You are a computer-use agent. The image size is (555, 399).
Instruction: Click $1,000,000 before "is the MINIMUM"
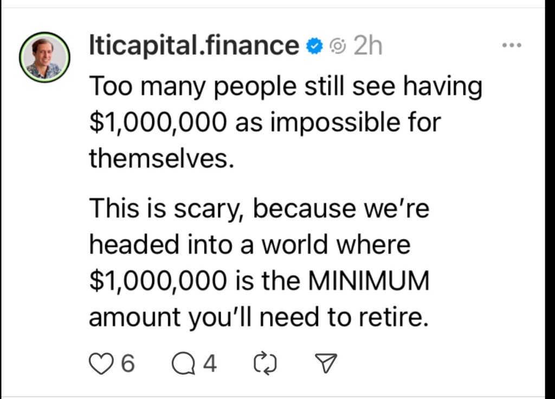point(157,282)
